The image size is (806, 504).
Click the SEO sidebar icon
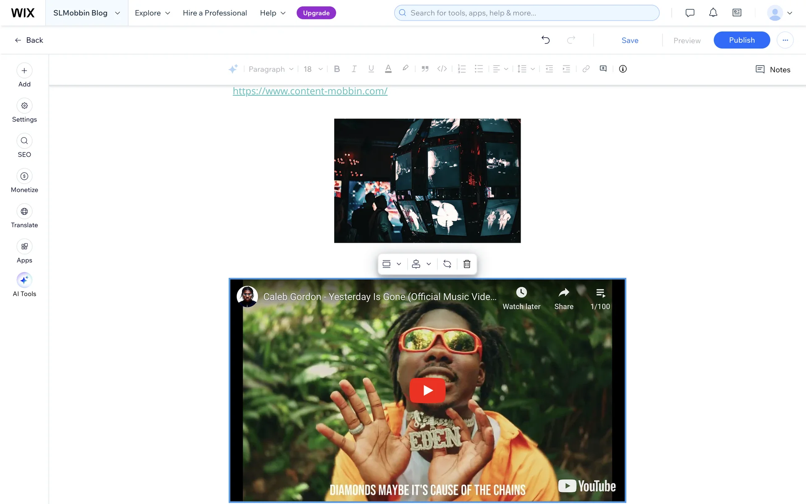pos(24,141)
